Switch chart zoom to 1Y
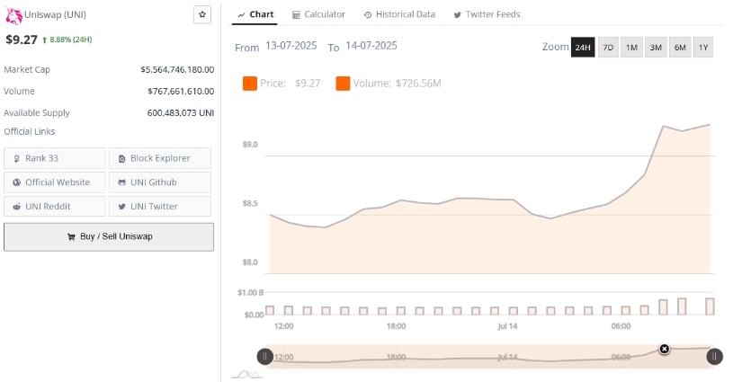Screen dimensions: 742x382 pyautogui.click(x=703, y=48)
